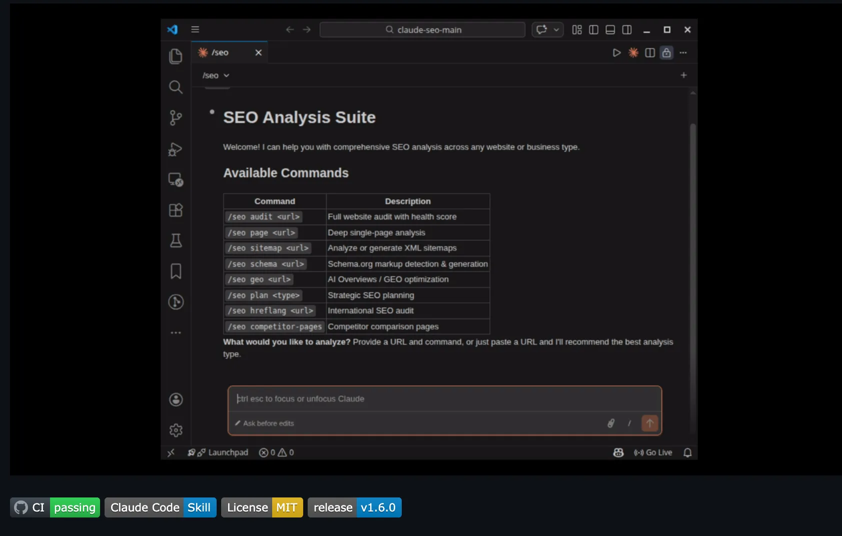Toggle the 'Ask before edits' mode
Screen dimensions: 842x536
click(264, 423)
